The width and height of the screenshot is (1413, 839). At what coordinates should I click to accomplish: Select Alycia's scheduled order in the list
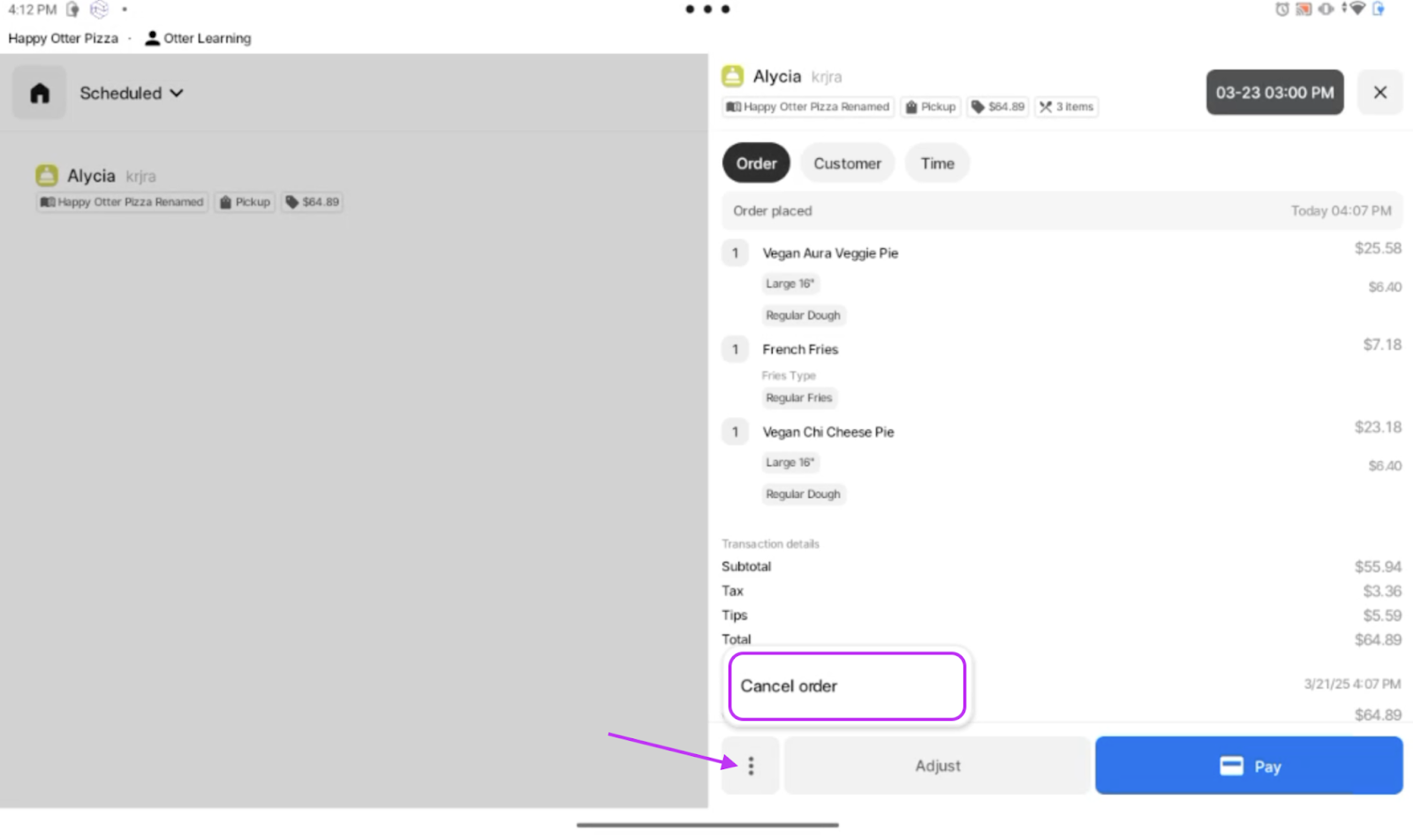tap(190, 188)
